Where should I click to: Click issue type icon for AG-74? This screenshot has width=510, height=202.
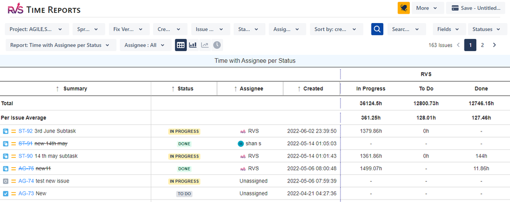point(6,181)
